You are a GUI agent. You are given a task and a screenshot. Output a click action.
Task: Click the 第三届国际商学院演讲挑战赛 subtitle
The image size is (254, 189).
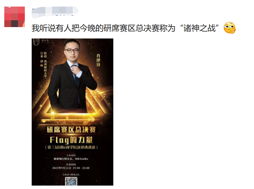tap(71, 147)
